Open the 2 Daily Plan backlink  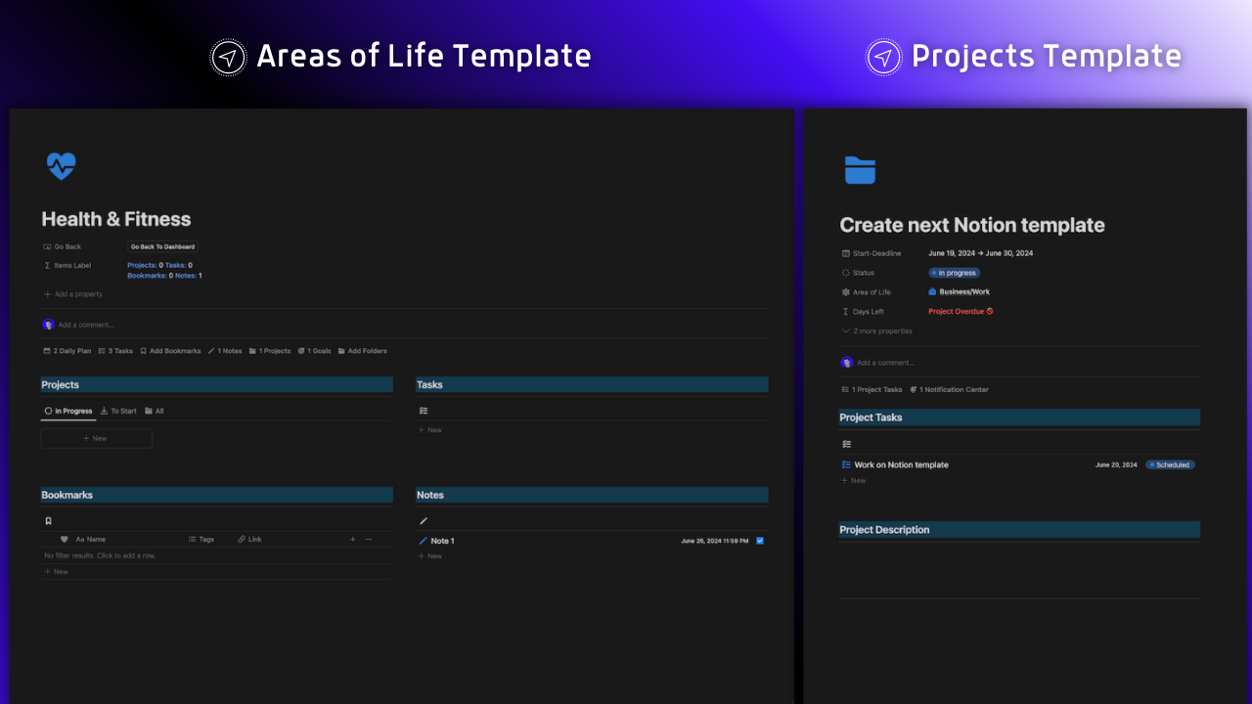67,350
